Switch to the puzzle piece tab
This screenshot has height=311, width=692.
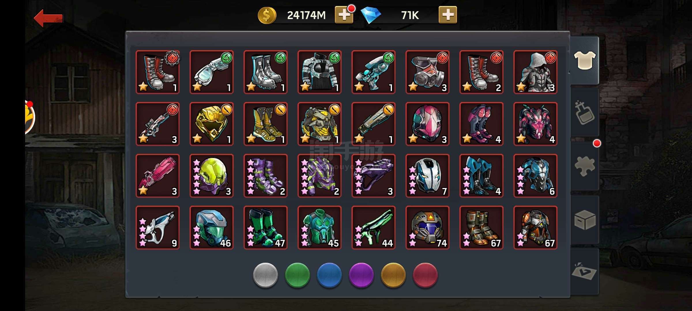tap(584, 166)
